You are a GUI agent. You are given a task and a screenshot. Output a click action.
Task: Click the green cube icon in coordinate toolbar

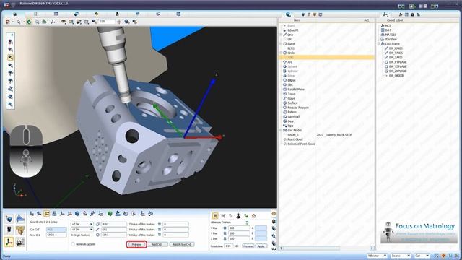pos(110,214)
